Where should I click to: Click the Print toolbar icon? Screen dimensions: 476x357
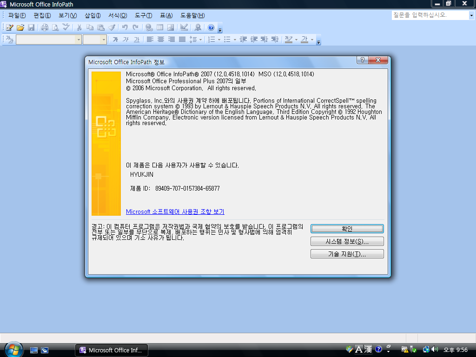(x=45, y=27)
